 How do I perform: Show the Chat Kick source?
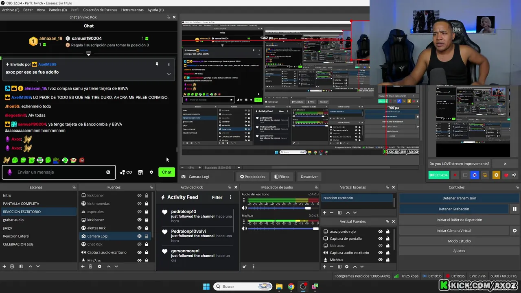140,244
